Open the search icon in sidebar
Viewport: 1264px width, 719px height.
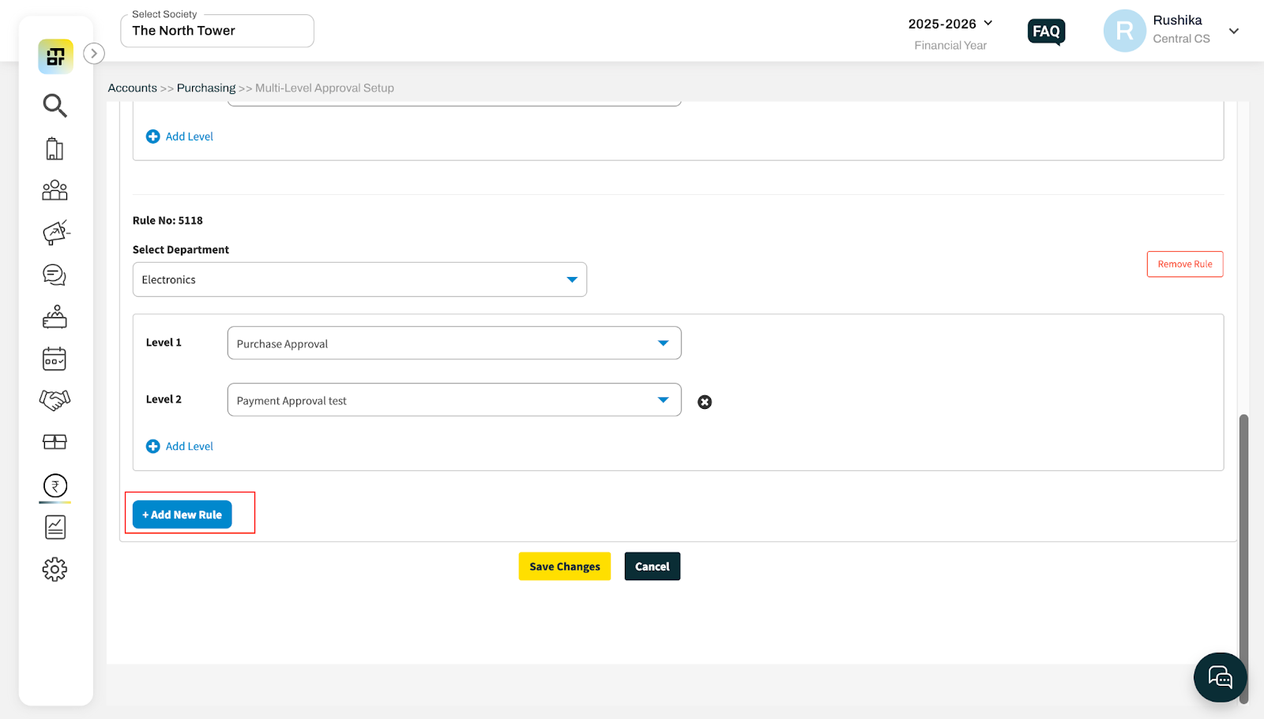click(x=55, y=105)
